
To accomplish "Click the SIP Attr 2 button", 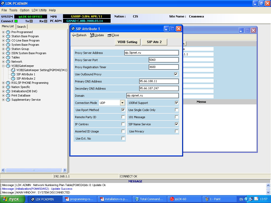I will [x=154, y=42].
